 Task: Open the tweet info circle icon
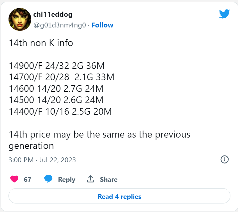[225, 160]
